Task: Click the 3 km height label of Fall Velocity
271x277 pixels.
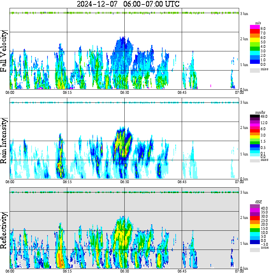Action: [x=244, y=14]
